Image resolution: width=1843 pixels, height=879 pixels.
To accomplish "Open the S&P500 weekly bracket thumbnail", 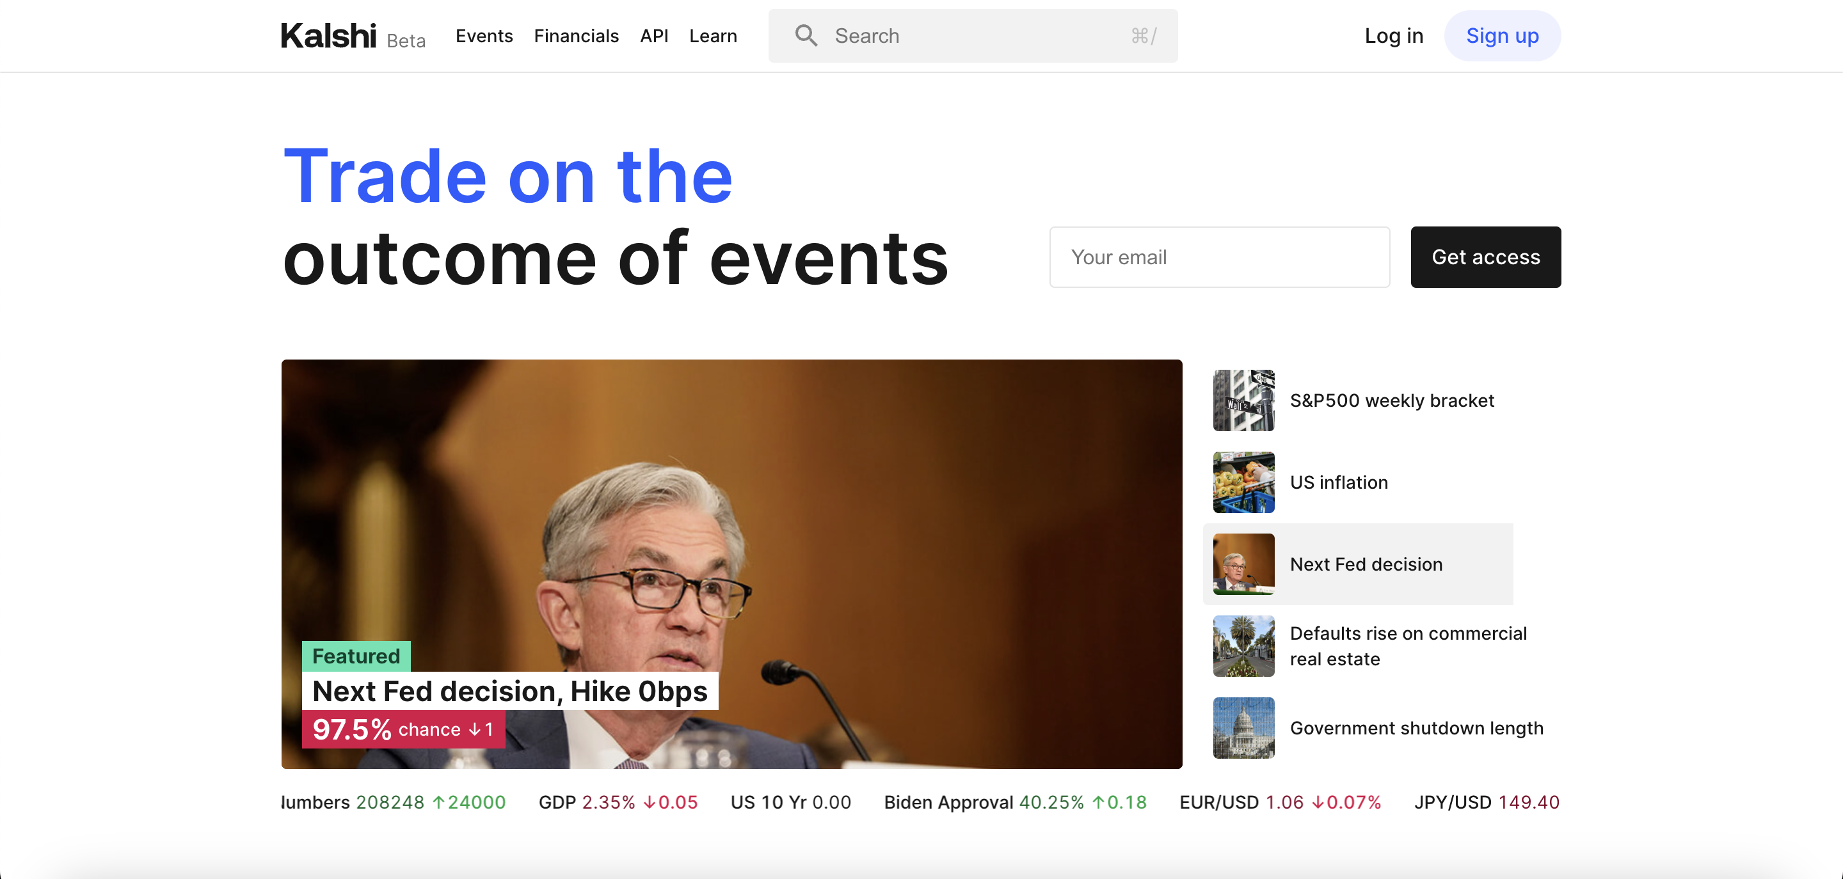I will 1243,400.
